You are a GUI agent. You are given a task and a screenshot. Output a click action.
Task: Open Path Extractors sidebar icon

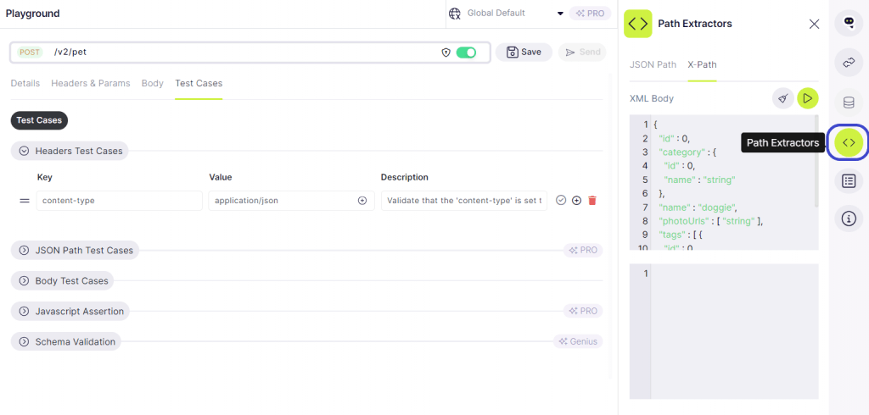click(x=848, y=142)
